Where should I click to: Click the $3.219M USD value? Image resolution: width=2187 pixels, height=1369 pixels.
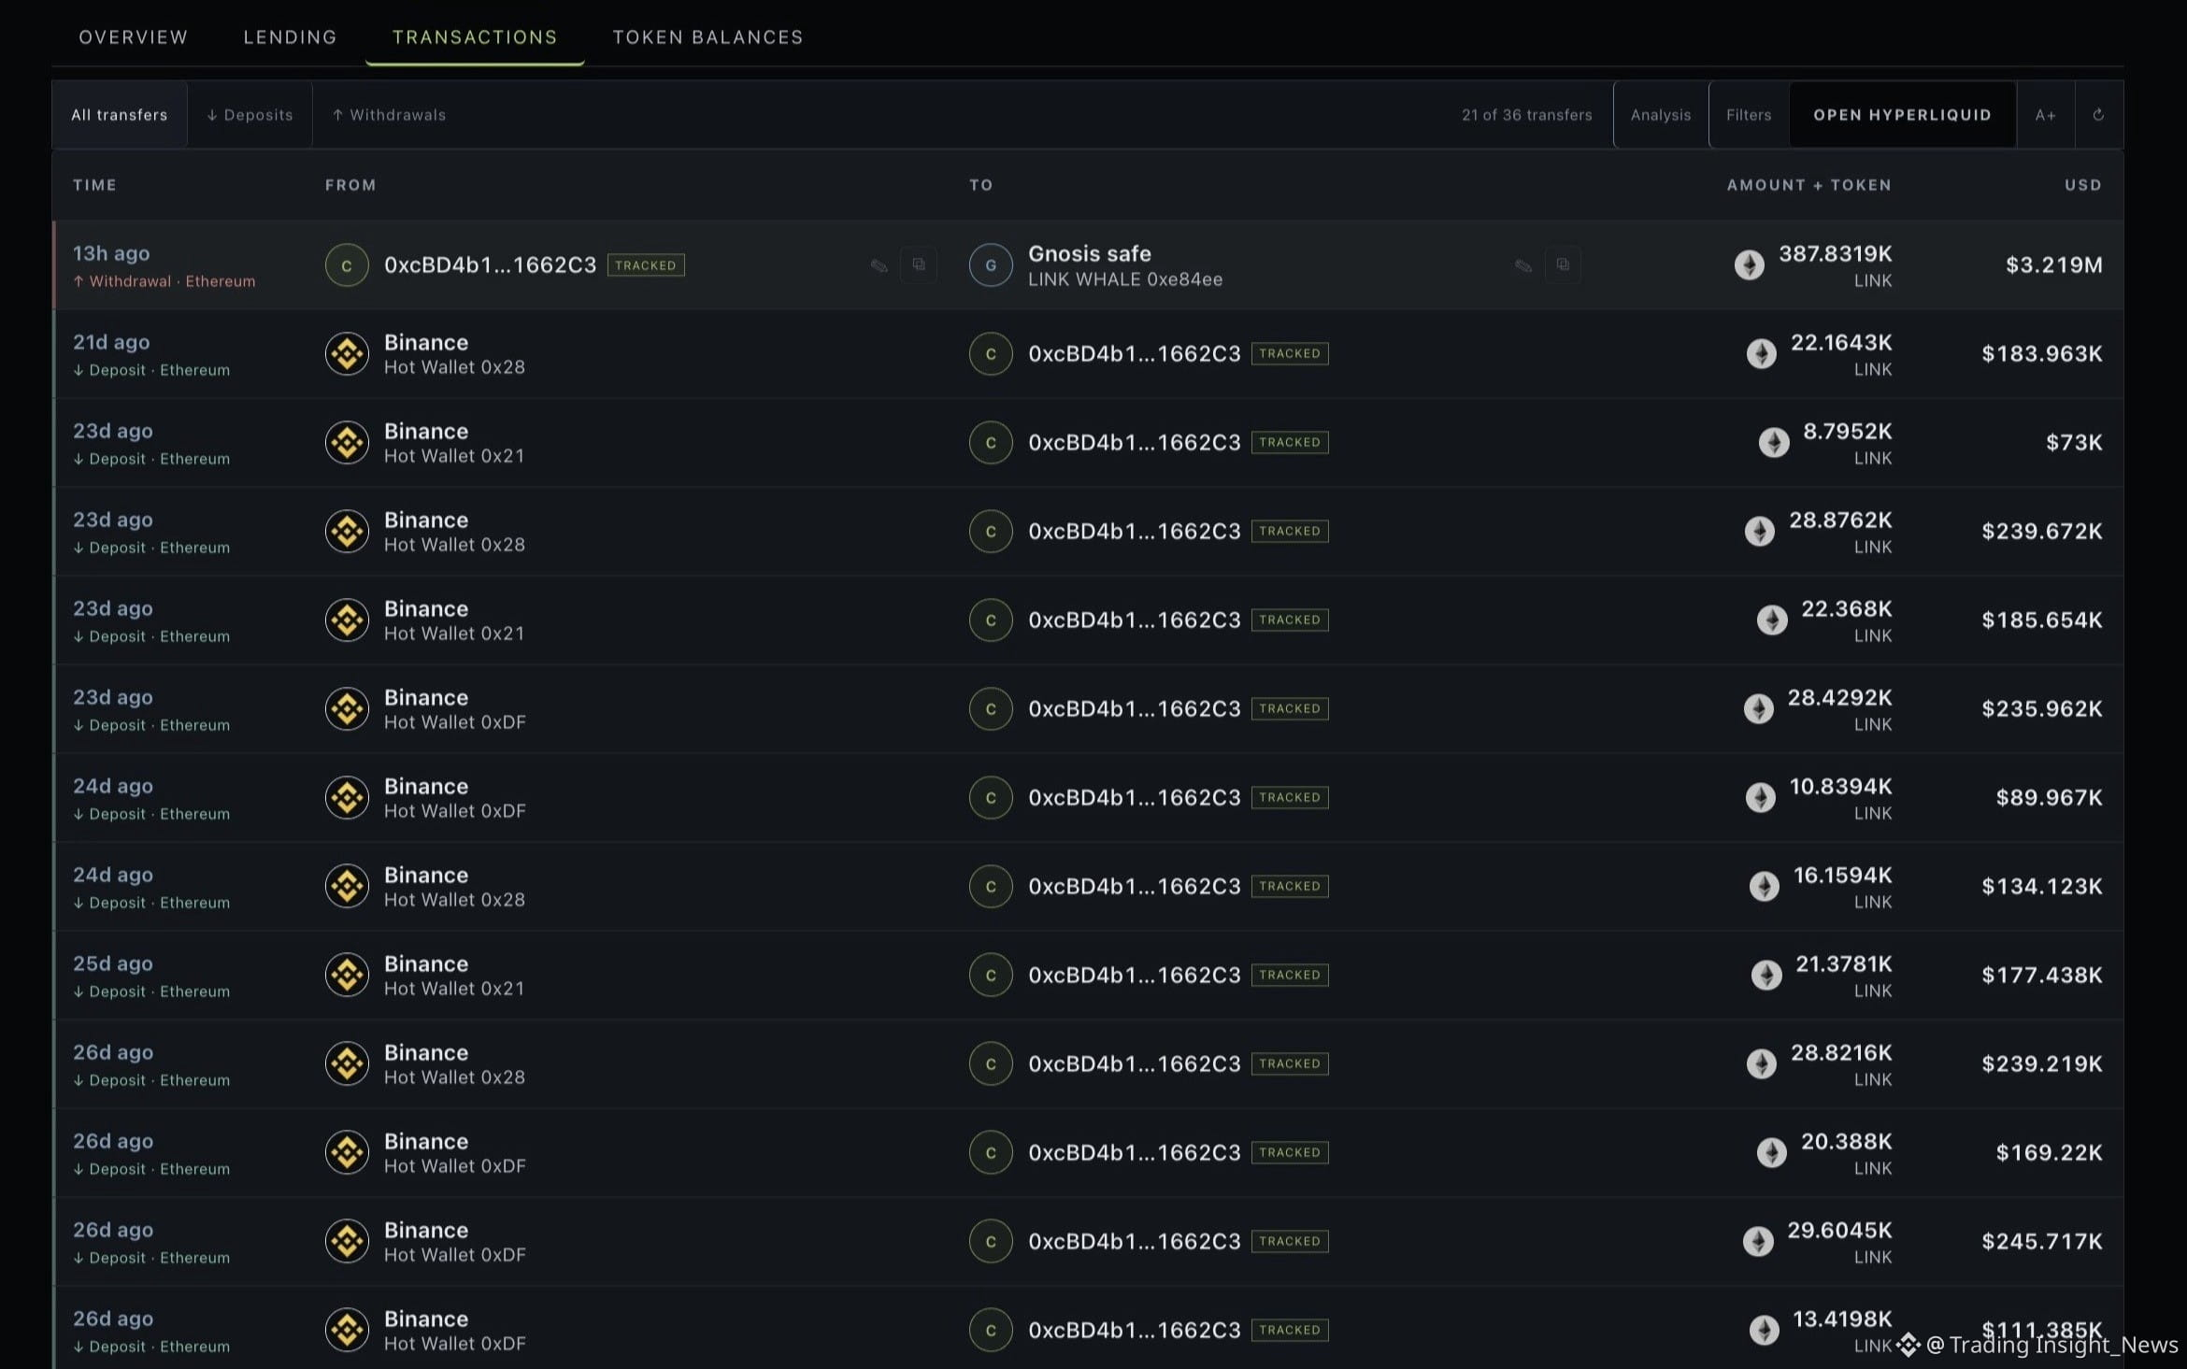[x=2054, y=265]
